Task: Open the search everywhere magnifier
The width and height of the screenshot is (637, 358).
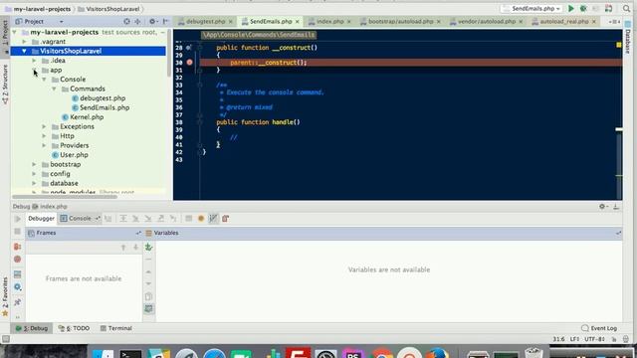Action: 626,8
